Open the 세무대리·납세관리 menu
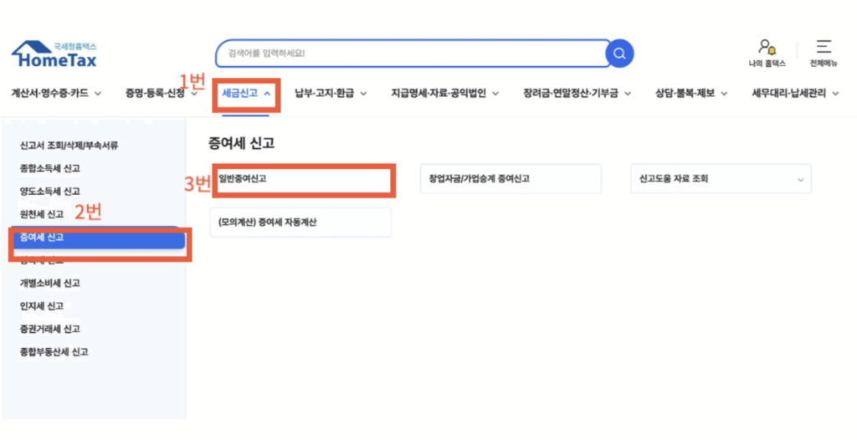857x440 pixels. 795,94
